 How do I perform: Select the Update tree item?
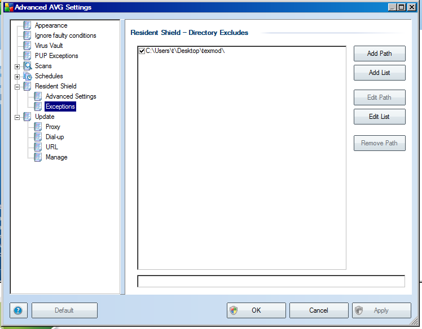tap(45, 117)
